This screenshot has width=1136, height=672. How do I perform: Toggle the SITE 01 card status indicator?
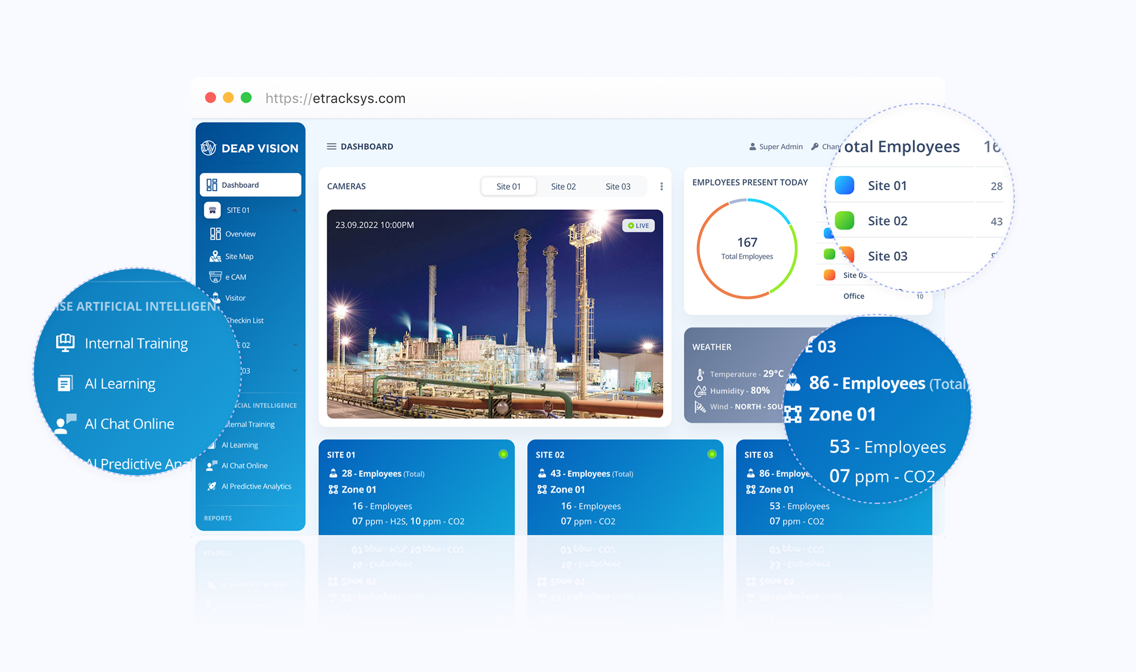[503, 454]
